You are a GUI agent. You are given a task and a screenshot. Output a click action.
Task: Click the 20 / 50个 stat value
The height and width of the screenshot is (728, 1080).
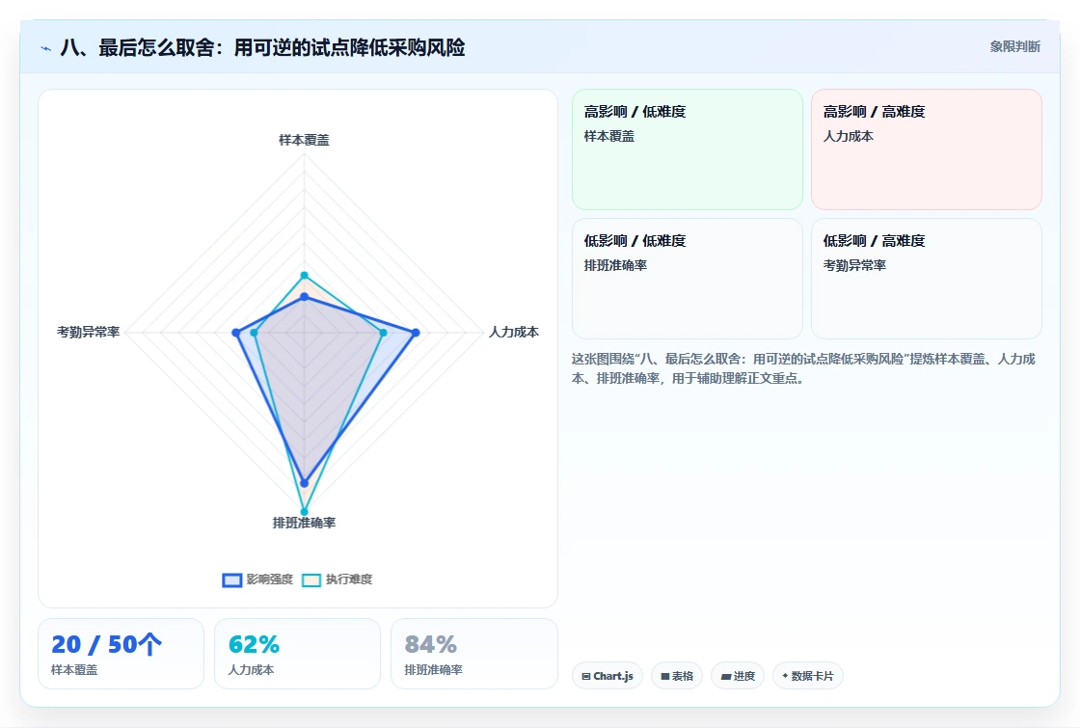click(x=107, y=644)
